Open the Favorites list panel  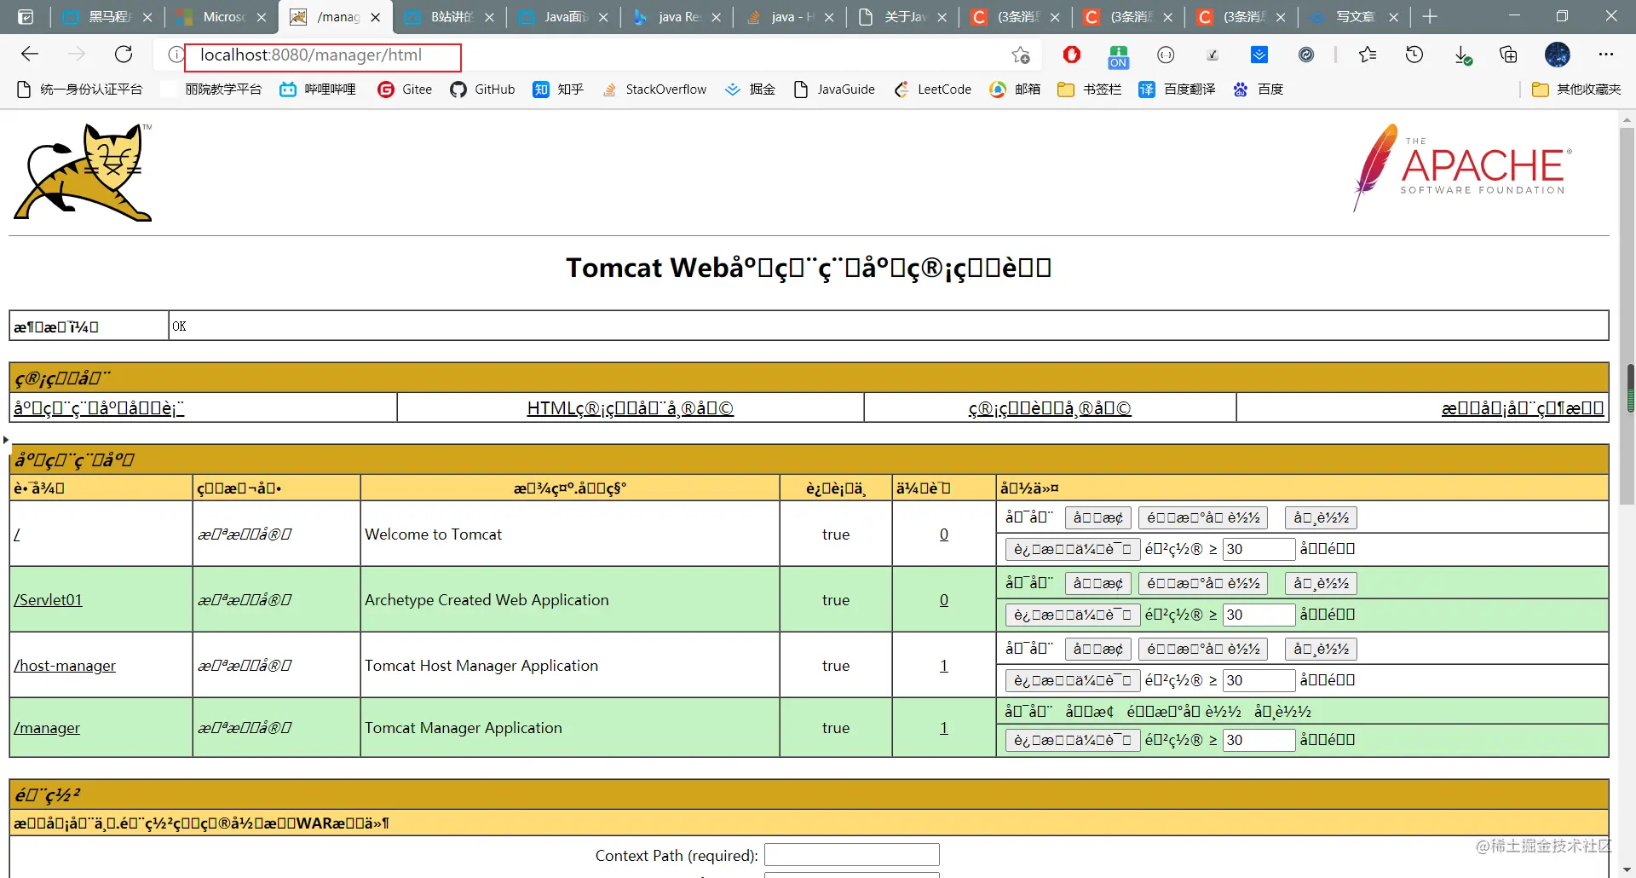[1368, 55]
